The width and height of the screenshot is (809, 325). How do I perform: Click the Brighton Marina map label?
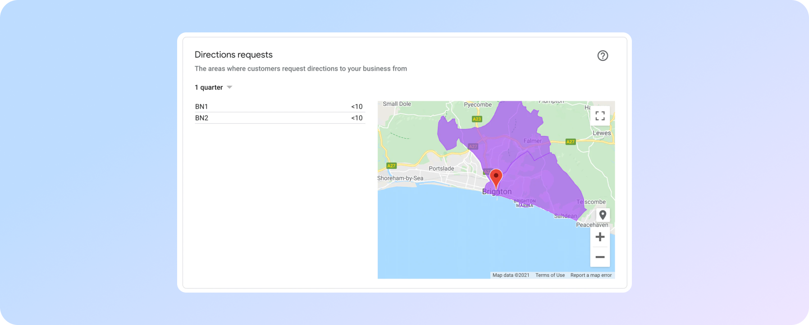525,203
